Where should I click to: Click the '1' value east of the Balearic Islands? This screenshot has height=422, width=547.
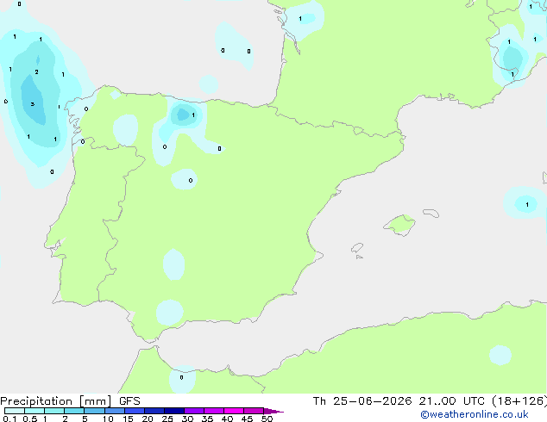[x=527, y=204]
